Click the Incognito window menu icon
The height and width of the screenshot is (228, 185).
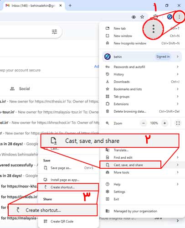[x=108, y=43]
